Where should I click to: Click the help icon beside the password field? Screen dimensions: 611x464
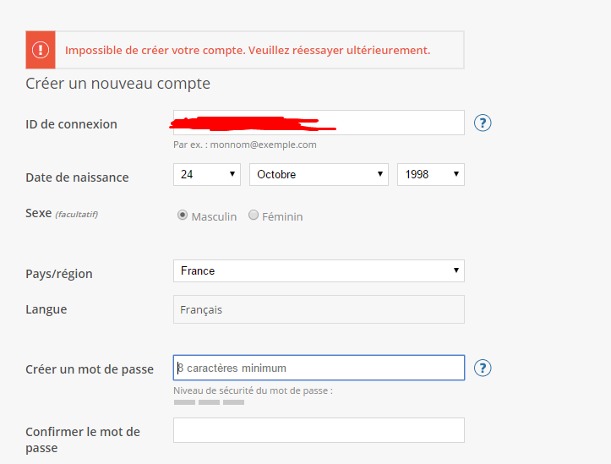(x=483, y=368)
